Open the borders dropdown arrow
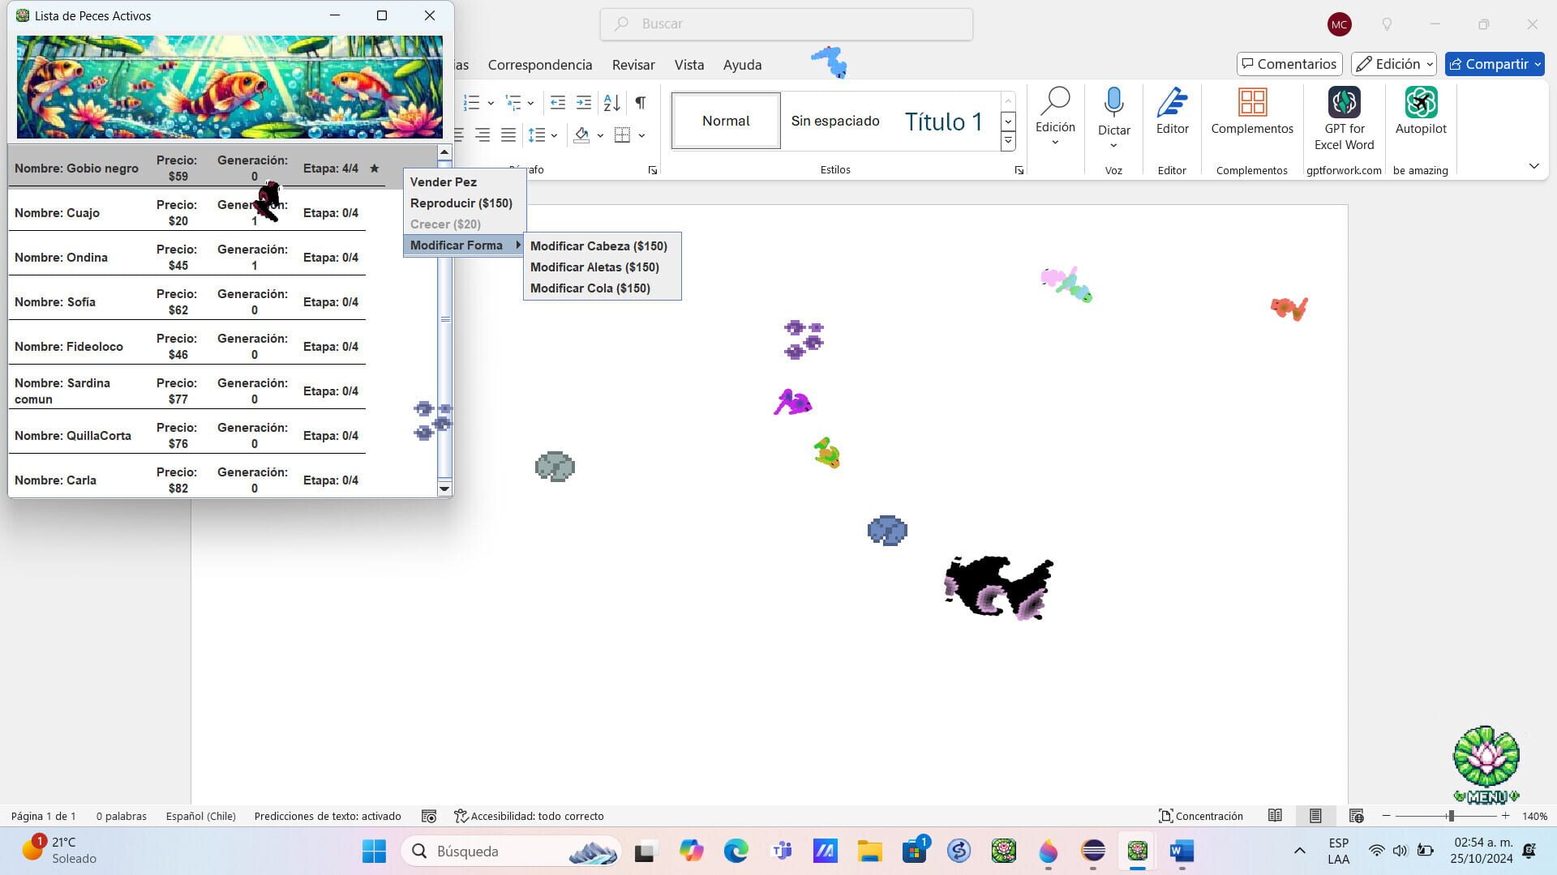The width and height of the screenshot is (1557, 875). tap(642, 135)
